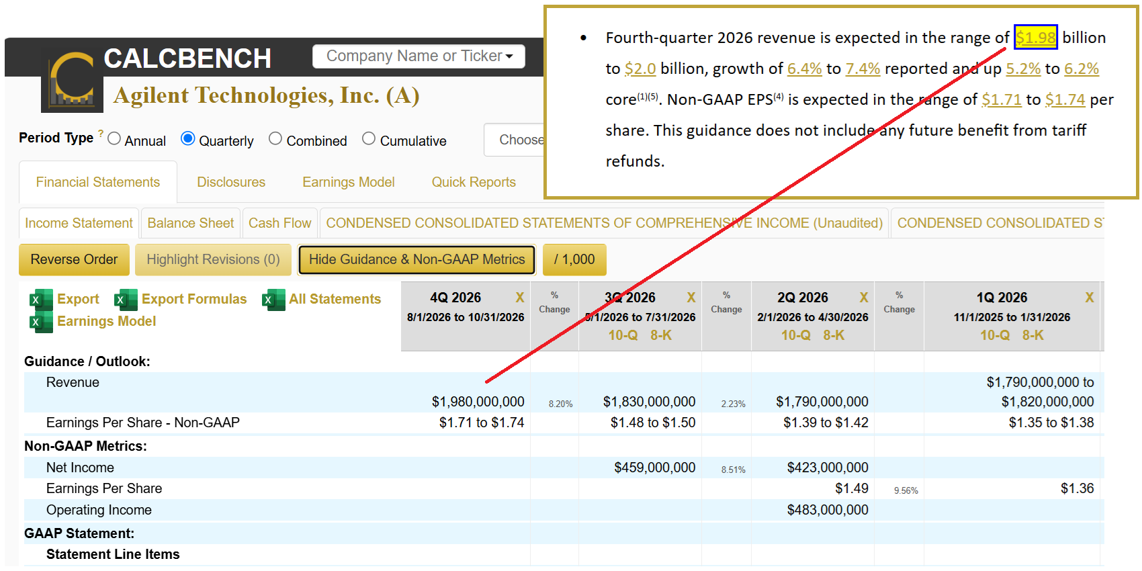Click the Calcbench logo icon

(73, 80)
